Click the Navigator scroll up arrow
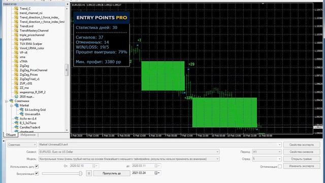The height and width of the screenshot is (183, 325). (67, 9)
